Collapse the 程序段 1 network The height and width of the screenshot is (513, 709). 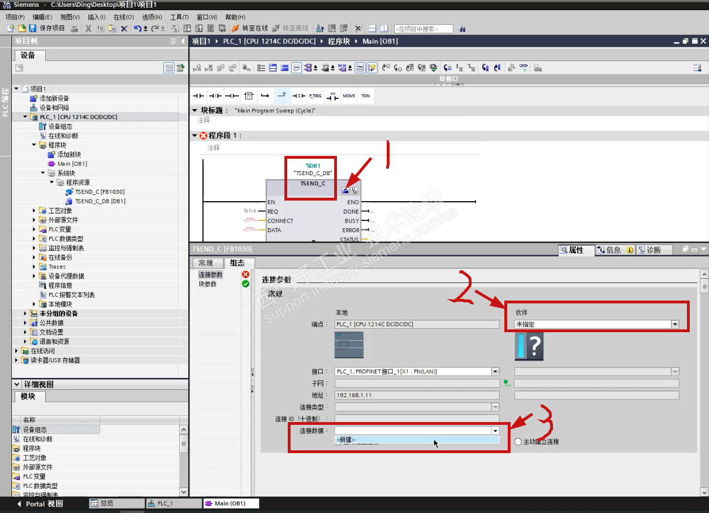click(x=195, y=136)
